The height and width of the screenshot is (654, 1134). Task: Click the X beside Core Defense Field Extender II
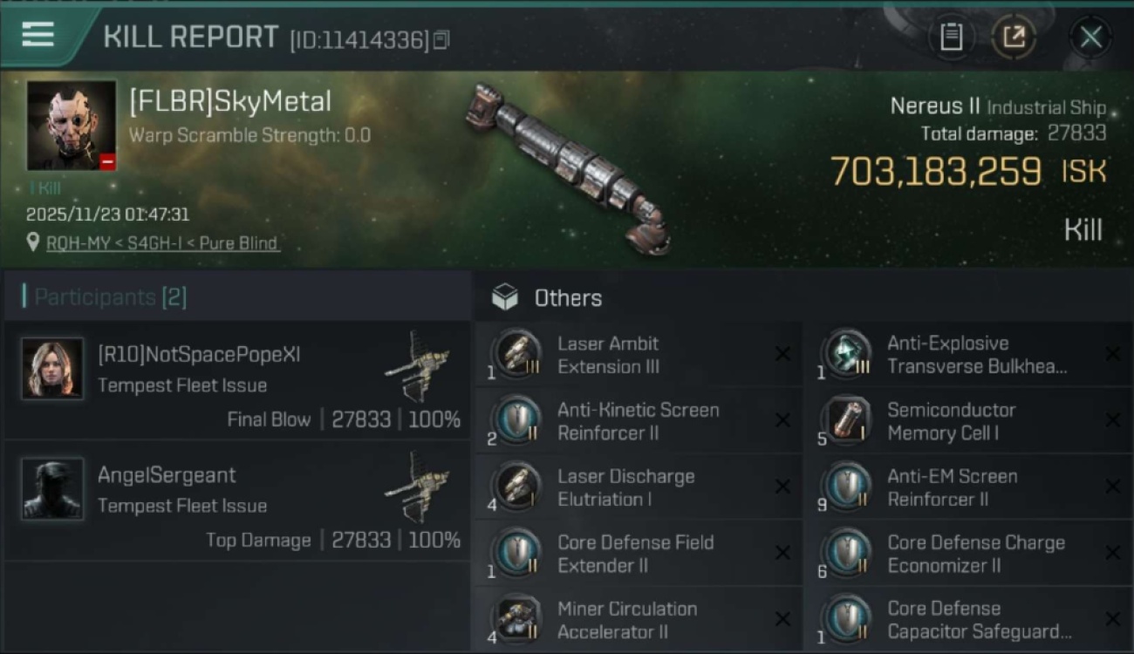pos(782,554)
